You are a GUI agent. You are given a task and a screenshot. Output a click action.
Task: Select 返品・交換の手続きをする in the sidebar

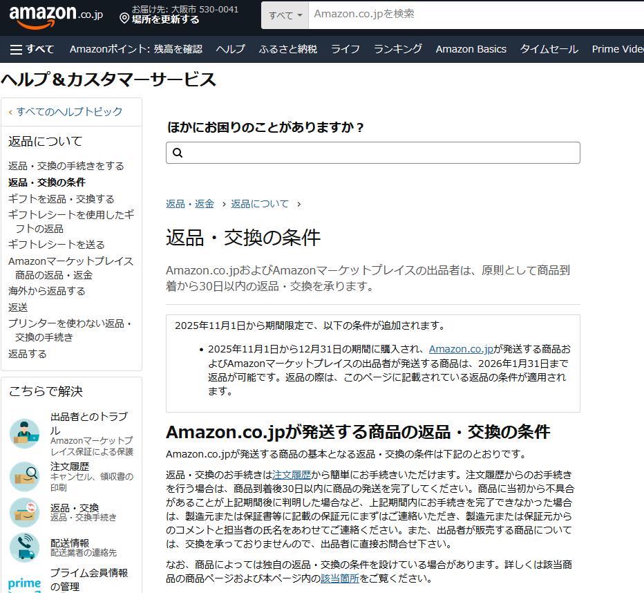pos(66,166)
